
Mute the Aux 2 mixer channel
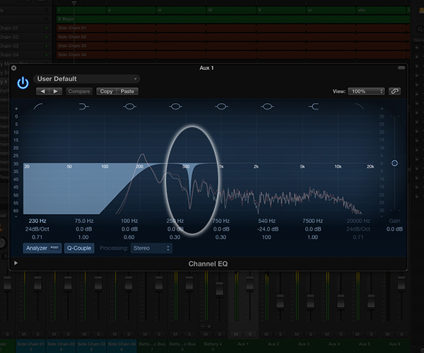(266, 335)
